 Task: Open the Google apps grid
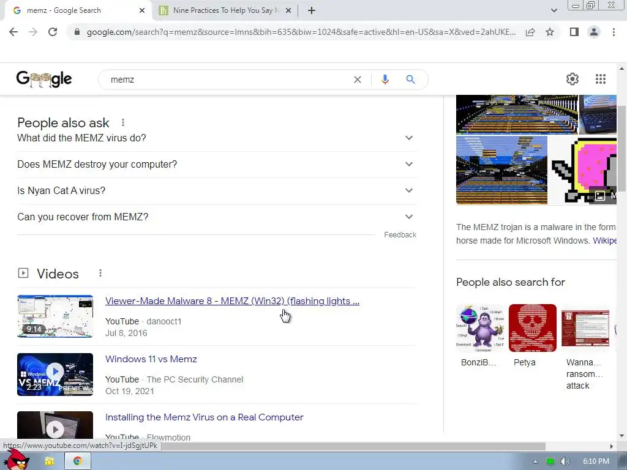(x=601, y=79)
